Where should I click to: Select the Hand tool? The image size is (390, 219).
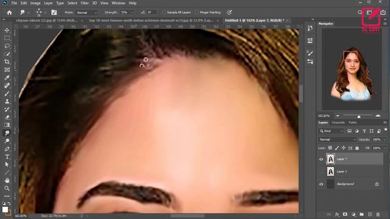(x=7, y=181)
